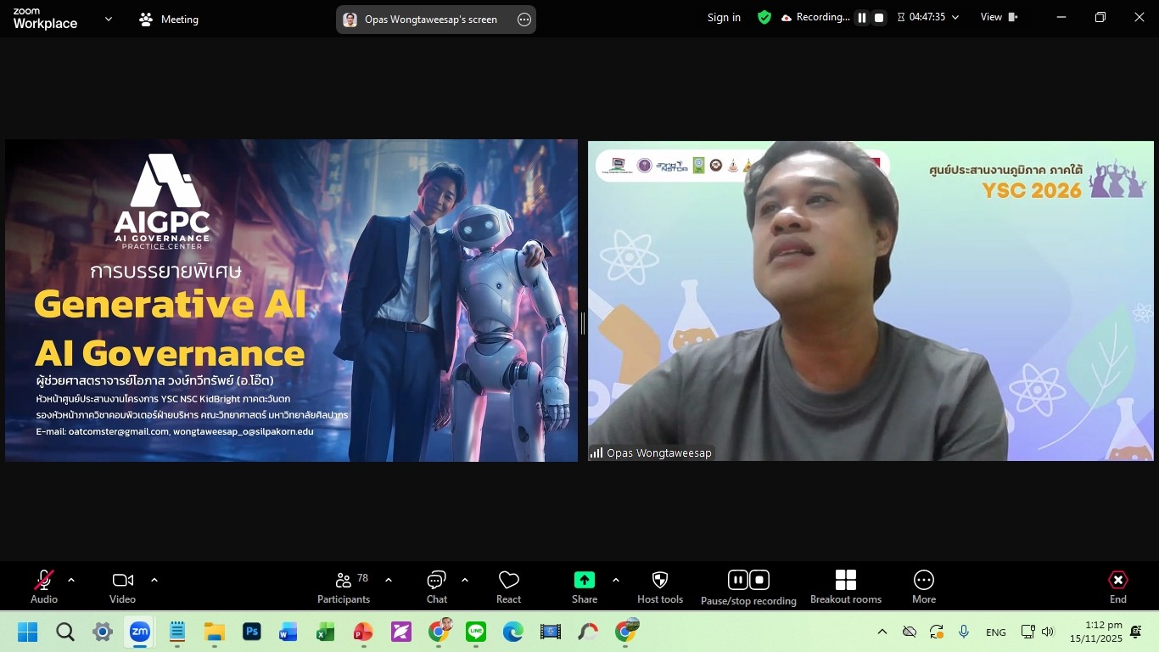The width and height of the screenshot is (1159, 652).
Task: Pause the recording in top bar
Action: click(x=862, y=18)
